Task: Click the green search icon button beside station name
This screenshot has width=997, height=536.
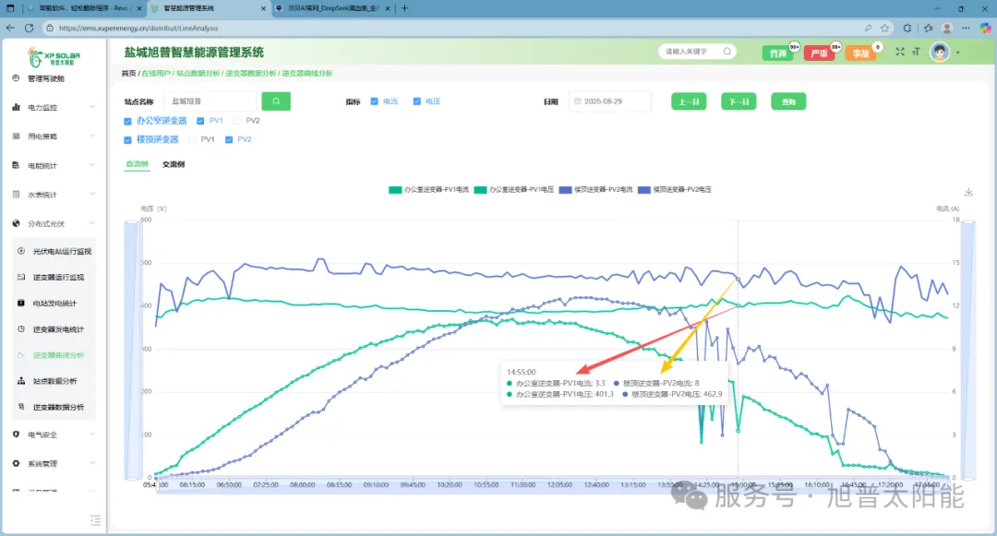Action: (x=275, y=101)
